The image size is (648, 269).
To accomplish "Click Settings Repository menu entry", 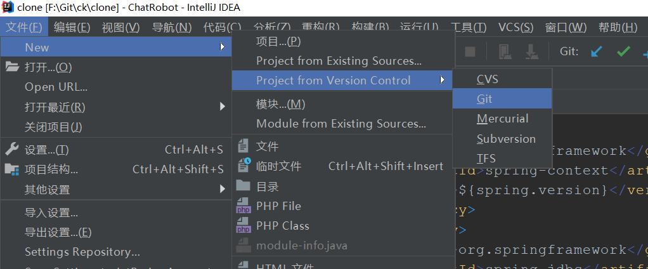I will tap(82, 252).
